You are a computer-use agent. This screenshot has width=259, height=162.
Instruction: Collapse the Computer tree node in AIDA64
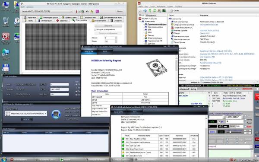pos(140,22)
